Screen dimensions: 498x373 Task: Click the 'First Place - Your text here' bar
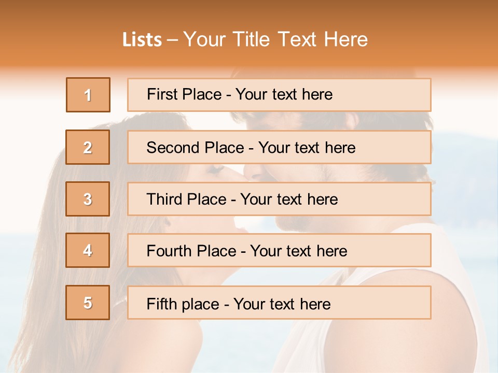point(279,95)
